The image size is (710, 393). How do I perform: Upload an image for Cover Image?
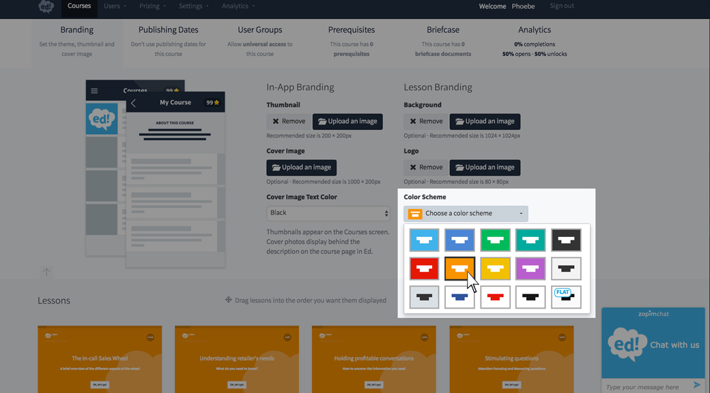coord(302,168)
